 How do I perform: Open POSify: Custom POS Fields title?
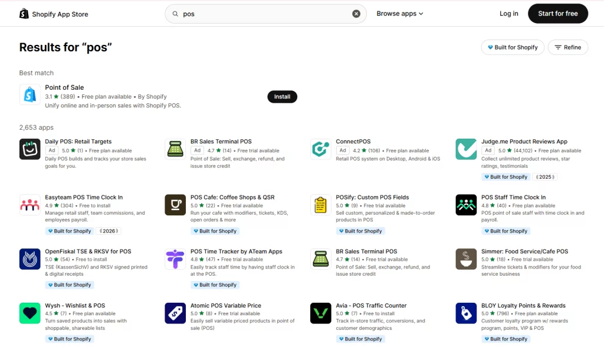373,197
